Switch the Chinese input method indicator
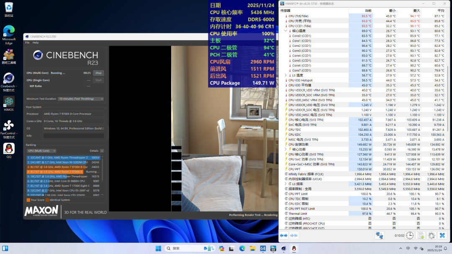This screenshot has height=254, width=452. pos(408,248)
